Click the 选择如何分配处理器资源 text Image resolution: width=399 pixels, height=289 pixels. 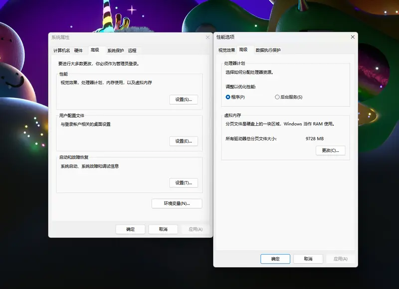(249, 72)
